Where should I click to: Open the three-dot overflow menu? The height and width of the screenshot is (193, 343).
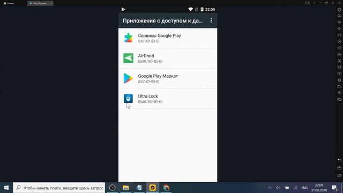pos(211,20)
